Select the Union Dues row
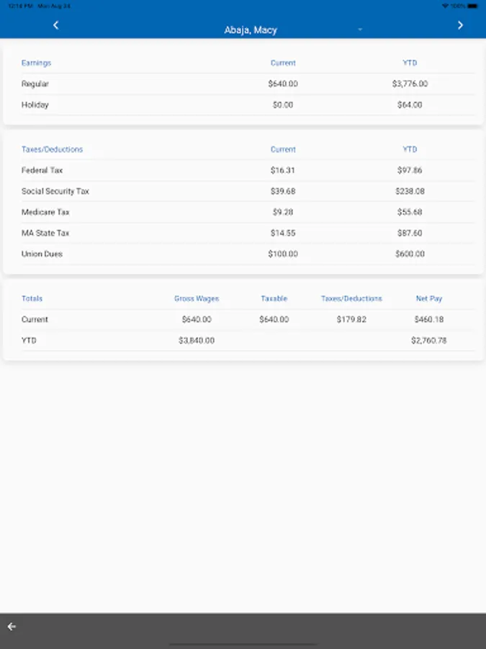 (x=42, y=254)
